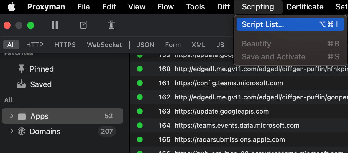
Task: Select the Apps row in sidebar
Action: tap(62, 116)
